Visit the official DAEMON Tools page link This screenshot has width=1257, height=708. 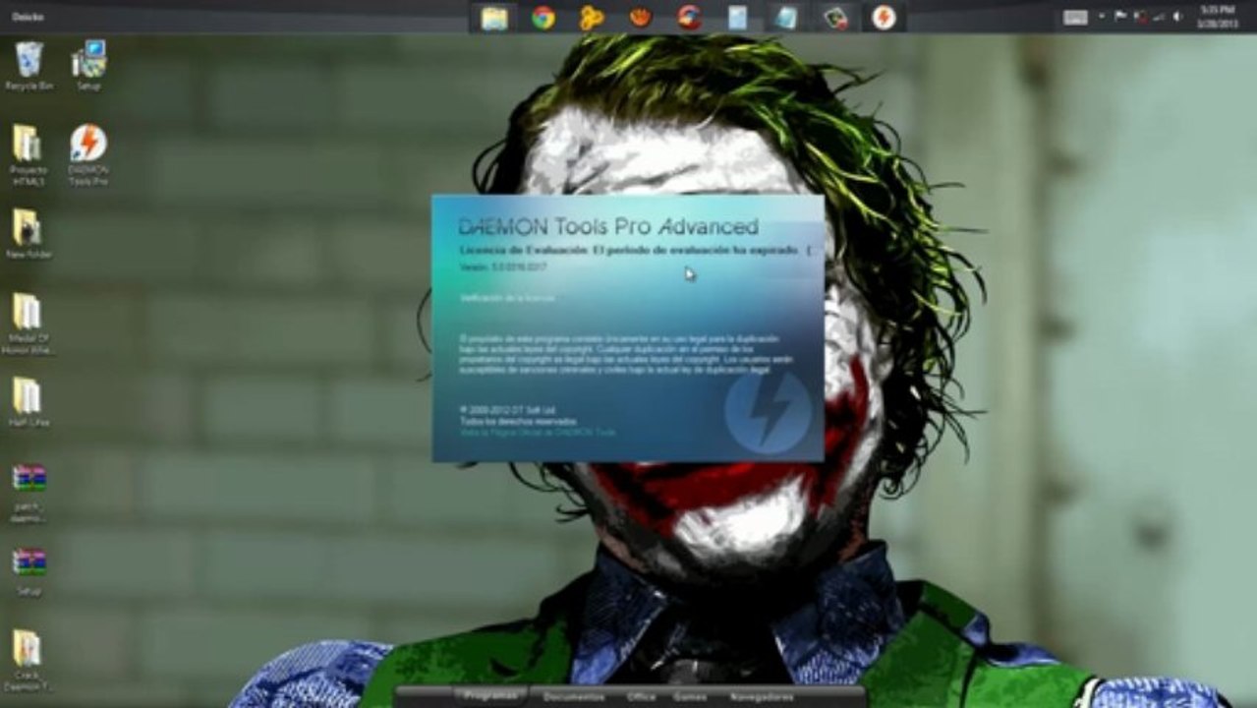pos(538,432)
